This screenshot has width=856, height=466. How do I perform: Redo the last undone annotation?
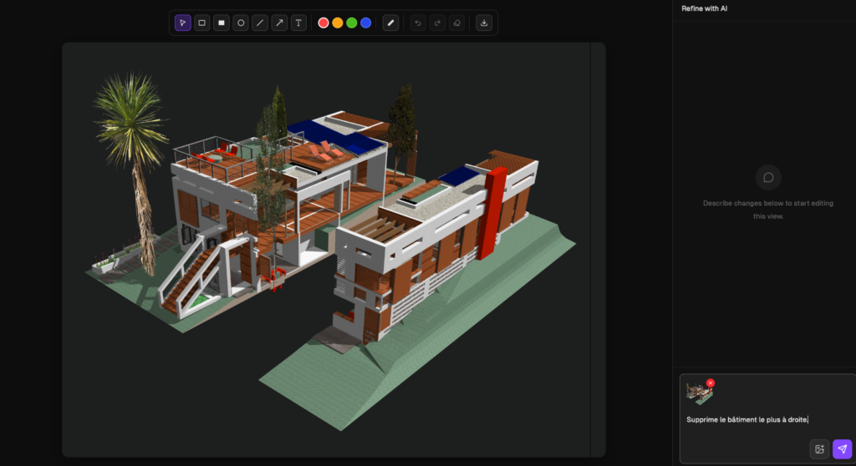tap(437, 23)
